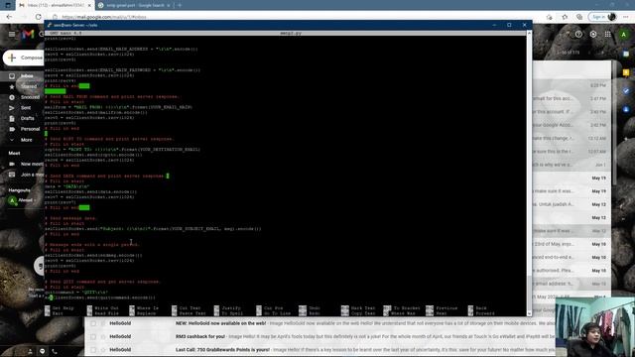Open Google Calendar side panel icon
This screenshot has height=357, width=635.
626,54
